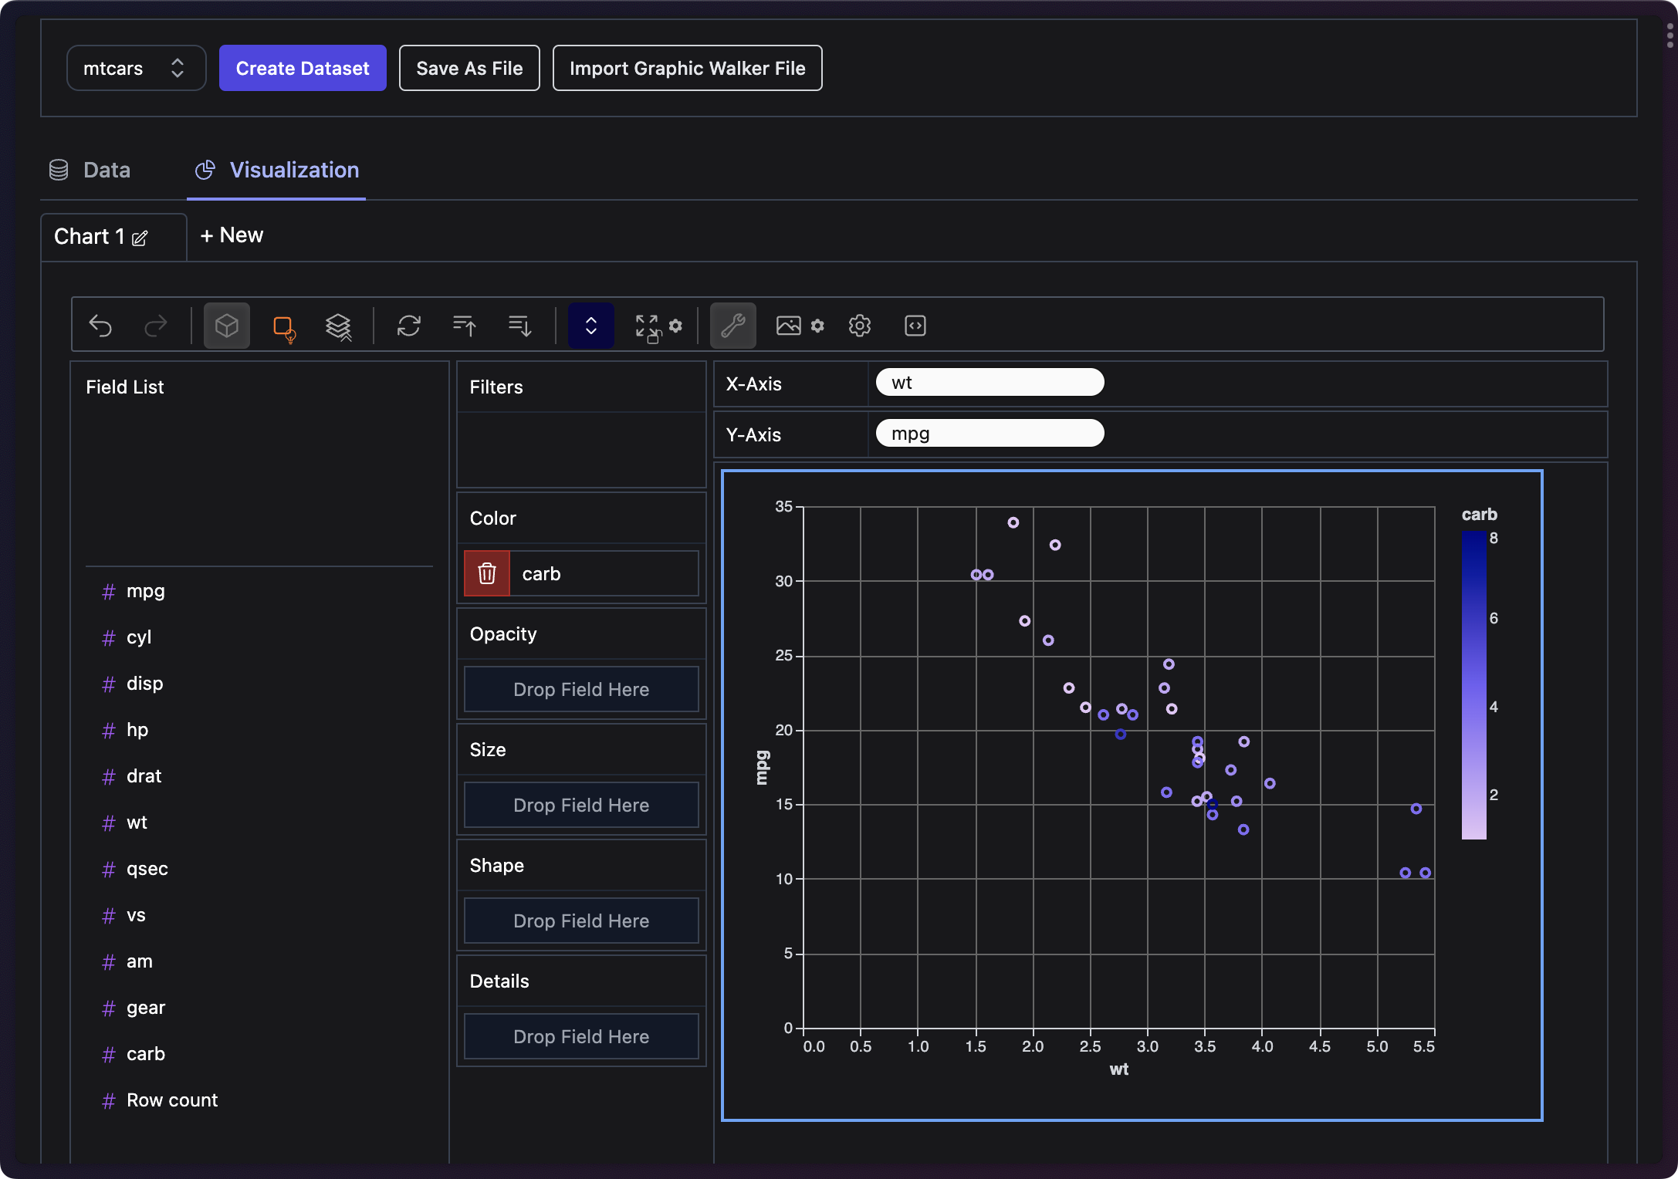1678x1179 pixels.
Task: Sort in descending order
Action: [x=520, y=326]
